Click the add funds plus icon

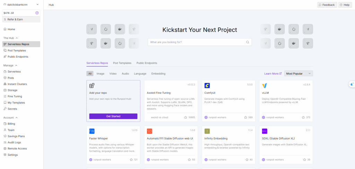point(37,13)
